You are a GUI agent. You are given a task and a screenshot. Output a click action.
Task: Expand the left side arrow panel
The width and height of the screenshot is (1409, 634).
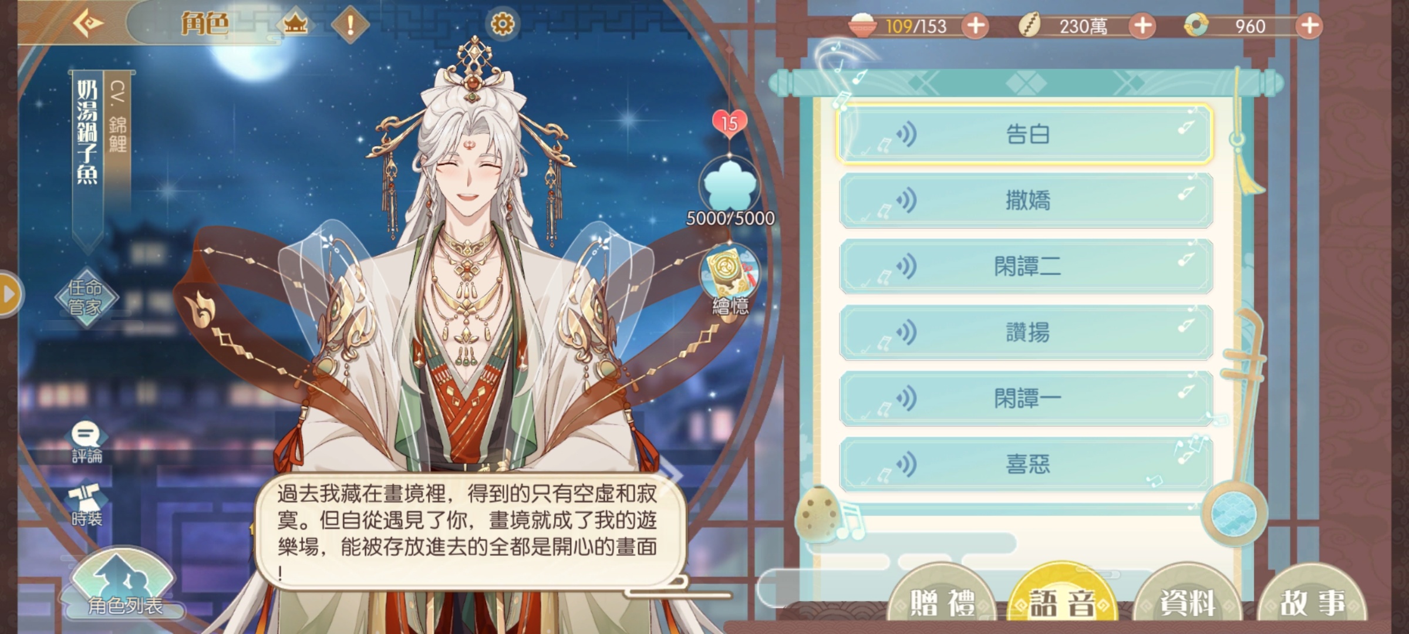coord(8,294)
